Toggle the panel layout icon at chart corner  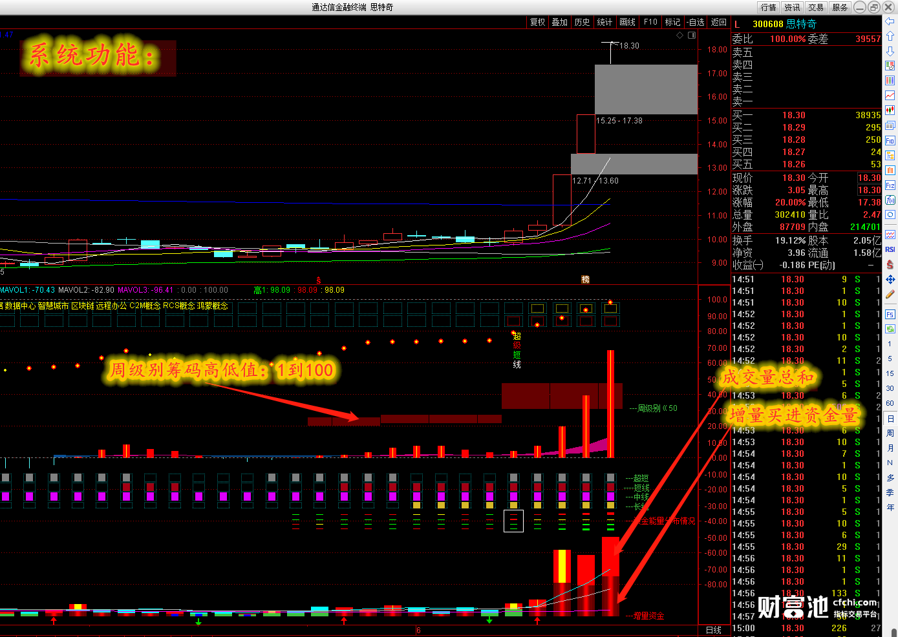pyautogui.click(x=692, y=35)
